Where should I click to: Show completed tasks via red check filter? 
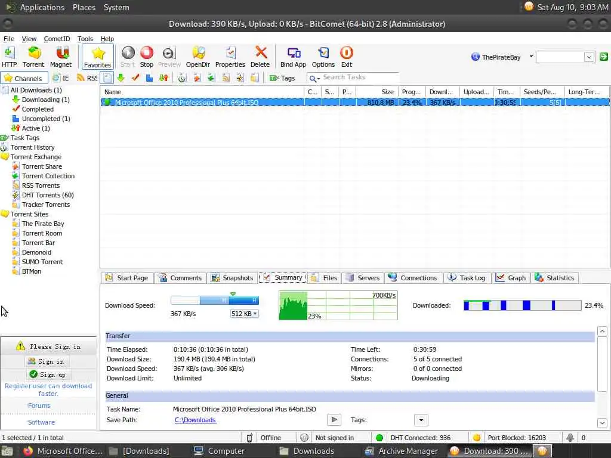135,78
